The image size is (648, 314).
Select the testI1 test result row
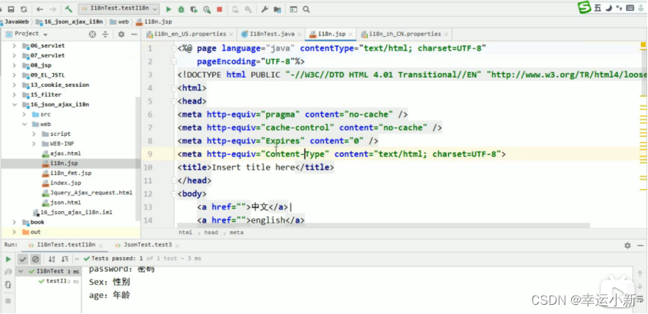point(58,282)
